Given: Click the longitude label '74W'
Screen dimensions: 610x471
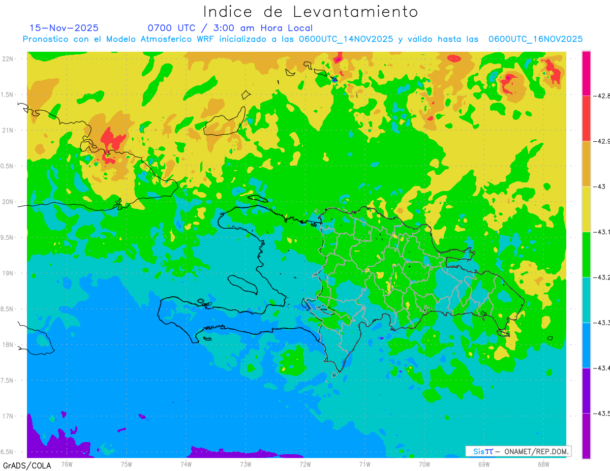Looking at the screenshot, I should point(186,464).
